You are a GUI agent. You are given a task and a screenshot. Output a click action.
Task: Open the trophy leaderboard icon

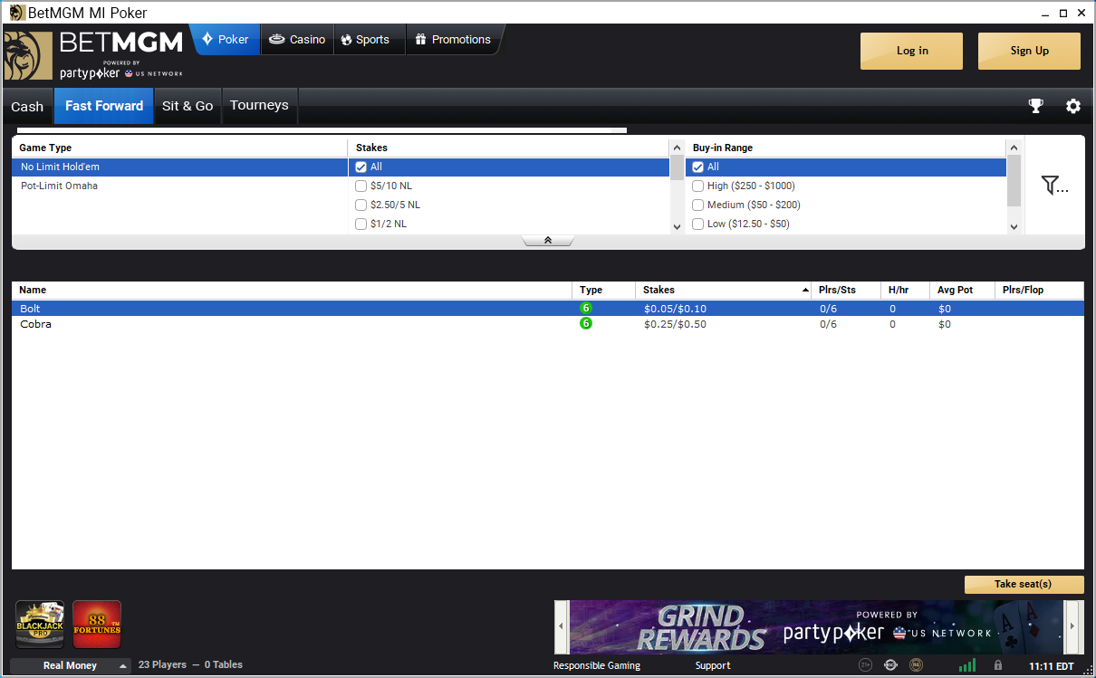tap(1036, 106)
